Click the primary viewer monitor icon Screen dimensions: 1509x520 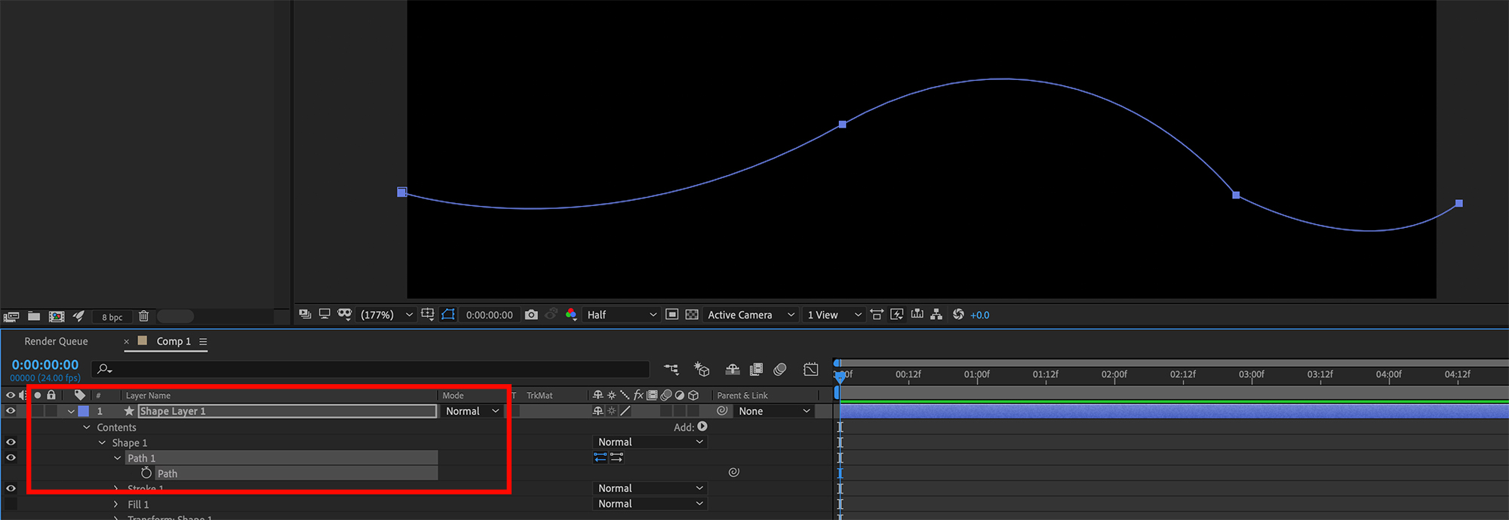[x=324, y=314]
